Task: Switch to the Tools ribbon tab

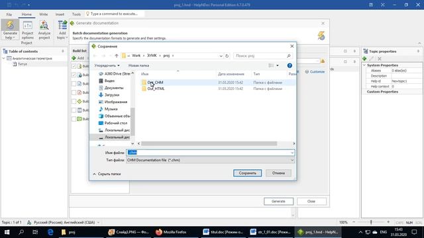Action: pyautogui.click(x=76, y=15)
